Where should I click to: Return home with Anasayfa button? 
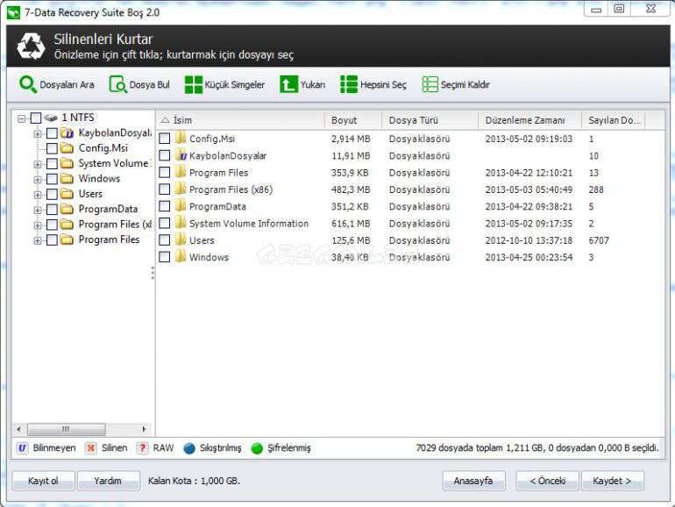click(x=473, y=481)
